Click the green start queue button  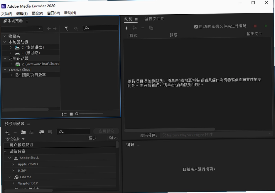(x=266, y=26)
